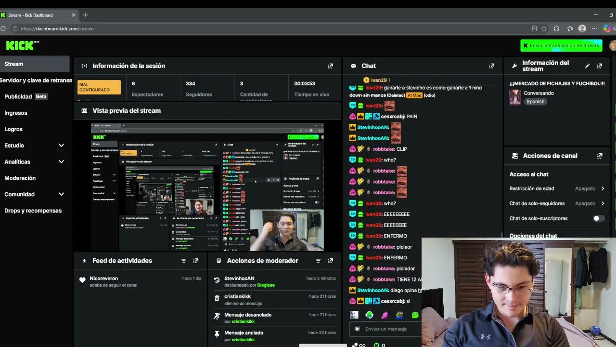Expand the Comunidad sidebar section
This screenshot has width=616, height=347.
coord(61,194)
